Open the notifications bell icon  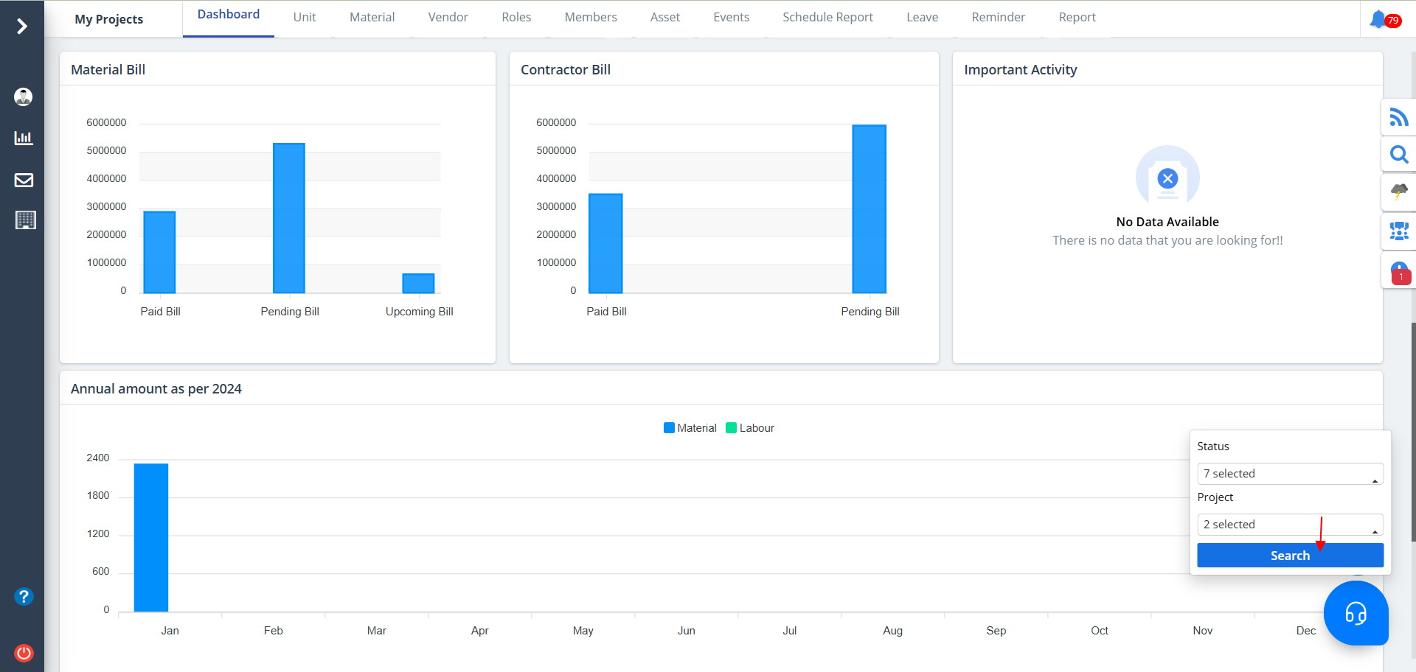[x=1378, y=19]
